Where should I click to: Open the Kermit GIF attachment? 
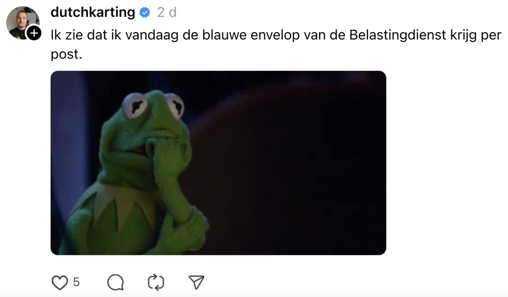[x=218, y=163]
